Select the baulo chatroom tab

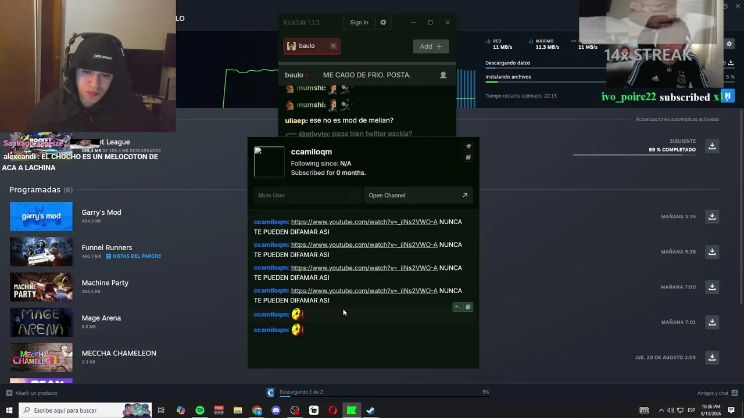[312, 46]
